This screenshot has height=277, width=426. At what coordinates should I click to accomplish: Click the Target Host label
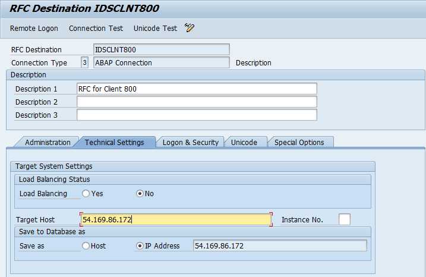click(x=35, y=220)
